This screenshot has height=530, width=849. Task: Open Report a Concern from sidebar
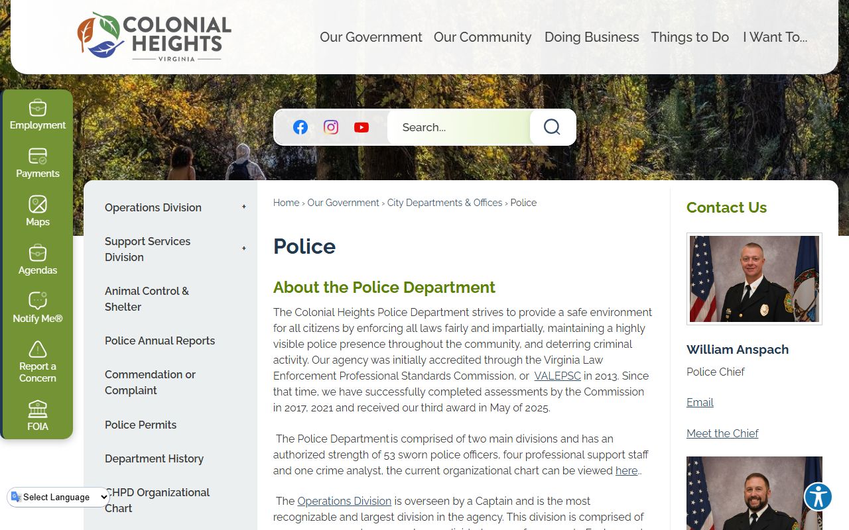pos(38,362)
